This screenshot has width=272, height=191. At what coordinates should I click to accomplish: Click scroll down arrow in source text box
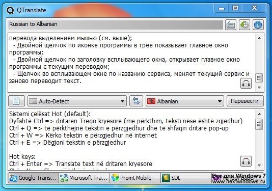[x=259, y=87]
